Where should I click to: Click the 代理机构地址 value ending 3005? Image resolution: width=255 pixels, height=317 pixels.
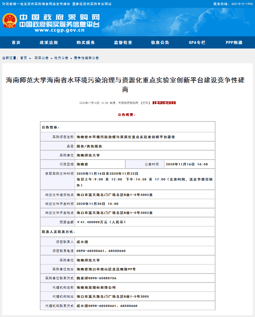pyautogui.click(x=112, y=297)
